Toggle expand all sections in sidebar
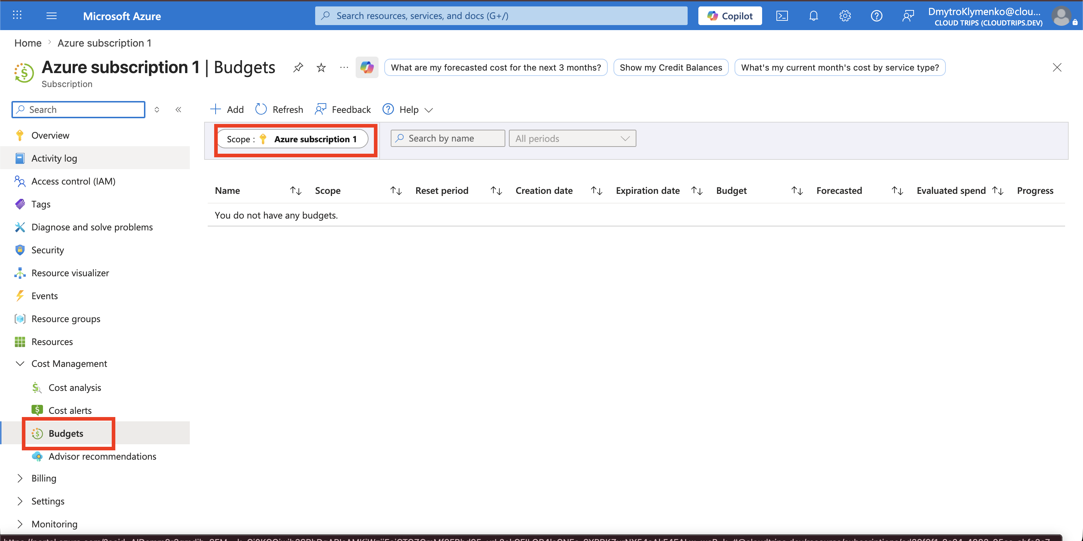Image resolution: width=1083 pixels, height=541 pixels. click(157, 109)
